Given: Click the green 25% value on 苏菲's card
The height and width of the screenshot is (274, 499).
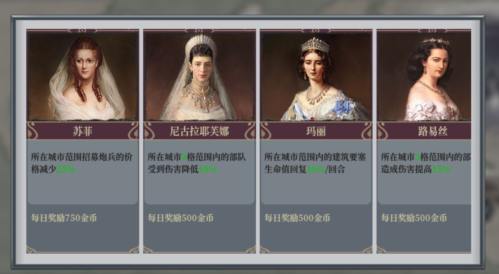Looking at the screenshot, I should [x=65, y=169].
